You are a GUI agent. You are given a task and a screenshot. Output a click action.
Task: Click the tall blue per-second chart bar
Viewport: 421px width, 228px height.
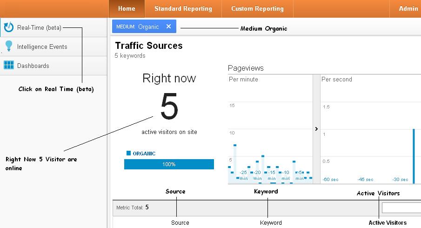(x=414, y=156)
